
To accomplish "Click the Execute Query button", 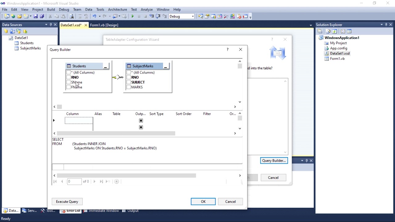I will point(67,202).
